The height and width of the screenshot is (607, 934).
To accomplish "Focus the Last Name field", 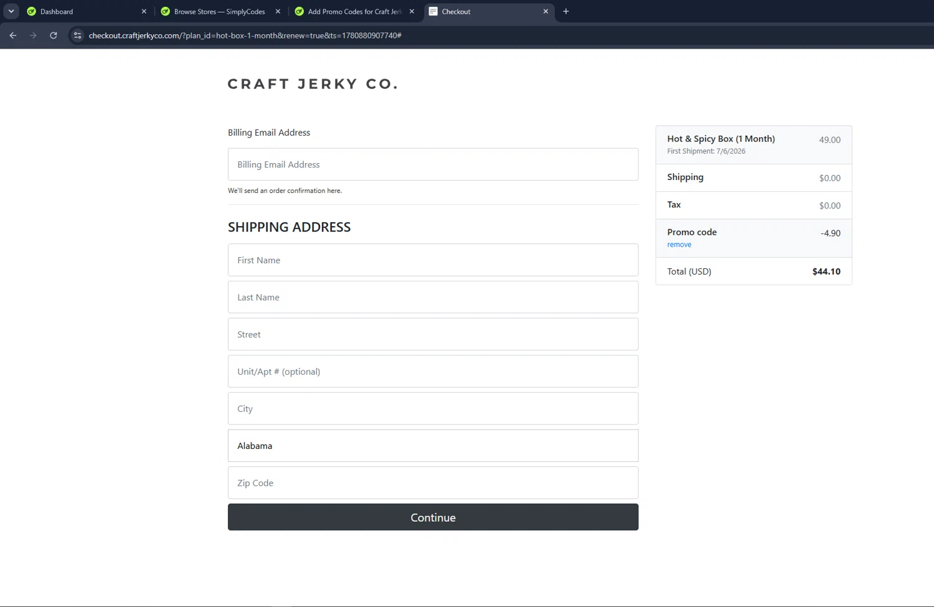I will click(x=433, y=297).
